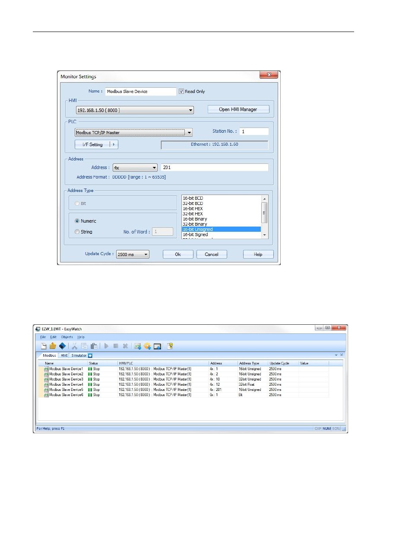Viewport: 412px width, 534px height.
Task: Select 16-bit BCD in the type list
Action: pyautogui.click(x=221, y=198)
